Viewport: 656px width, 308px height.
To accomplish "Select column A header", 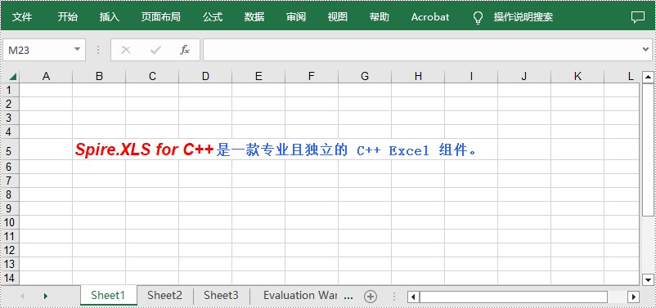I will [46, 76].
